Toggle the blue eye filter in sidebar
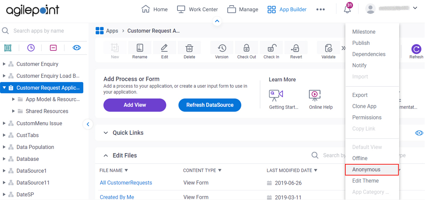425x200 pixels. click(77, 48)
